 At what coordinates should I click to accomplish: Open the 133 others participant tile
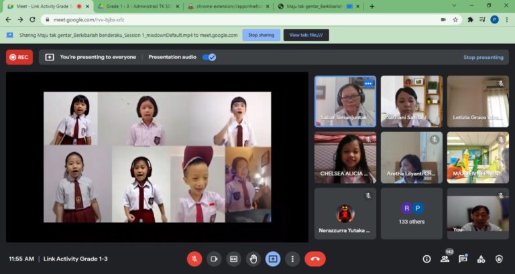click(x=412, y=214)
